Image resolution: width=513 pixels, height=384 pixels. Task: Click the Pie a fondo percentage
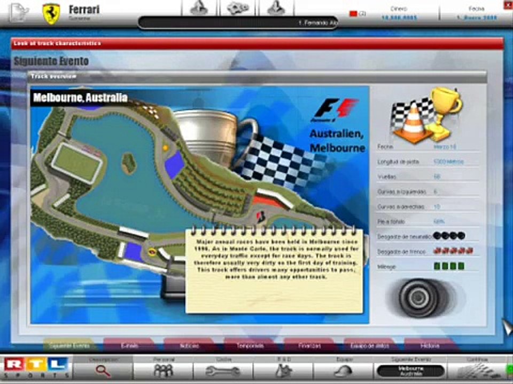tap(439, 221)
